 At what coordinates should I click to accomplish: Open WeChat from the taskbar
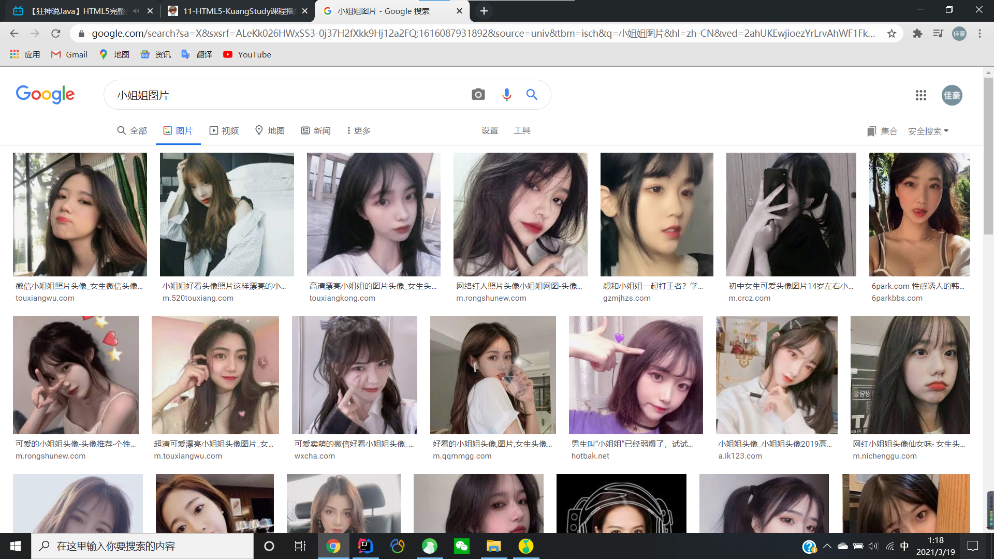click(x=462, y=546)
